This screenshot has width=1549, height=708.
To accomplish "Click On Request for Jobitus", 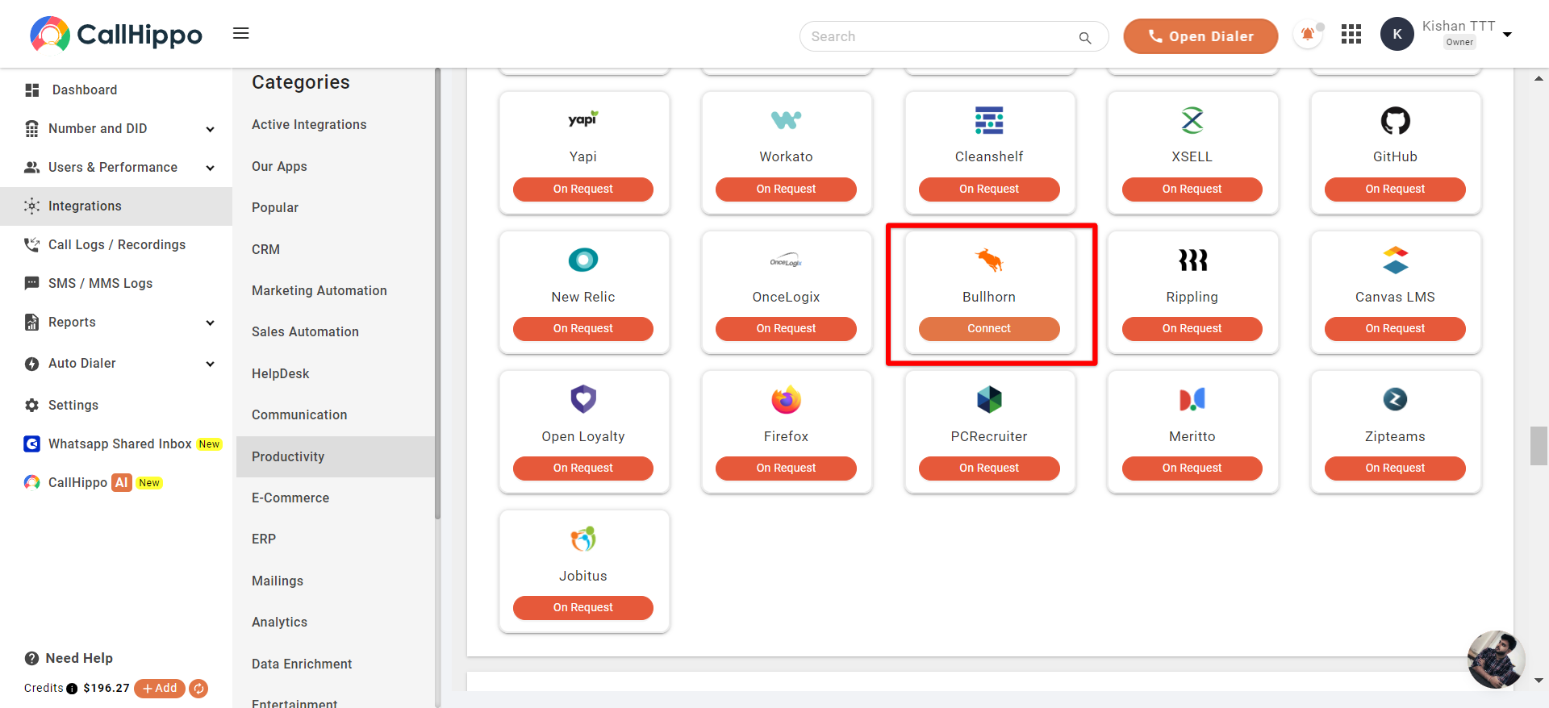I will (x=583, y=608).
